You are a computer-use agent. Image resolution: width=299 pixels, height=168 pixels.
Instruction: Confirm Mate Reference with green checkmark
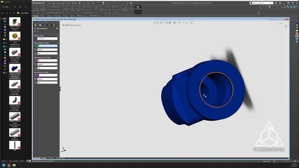(35, 32)
